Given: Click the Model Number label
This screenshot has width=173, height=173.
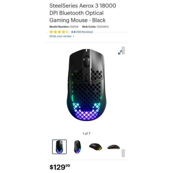Looking at the screenshot, I should (60, 27).
